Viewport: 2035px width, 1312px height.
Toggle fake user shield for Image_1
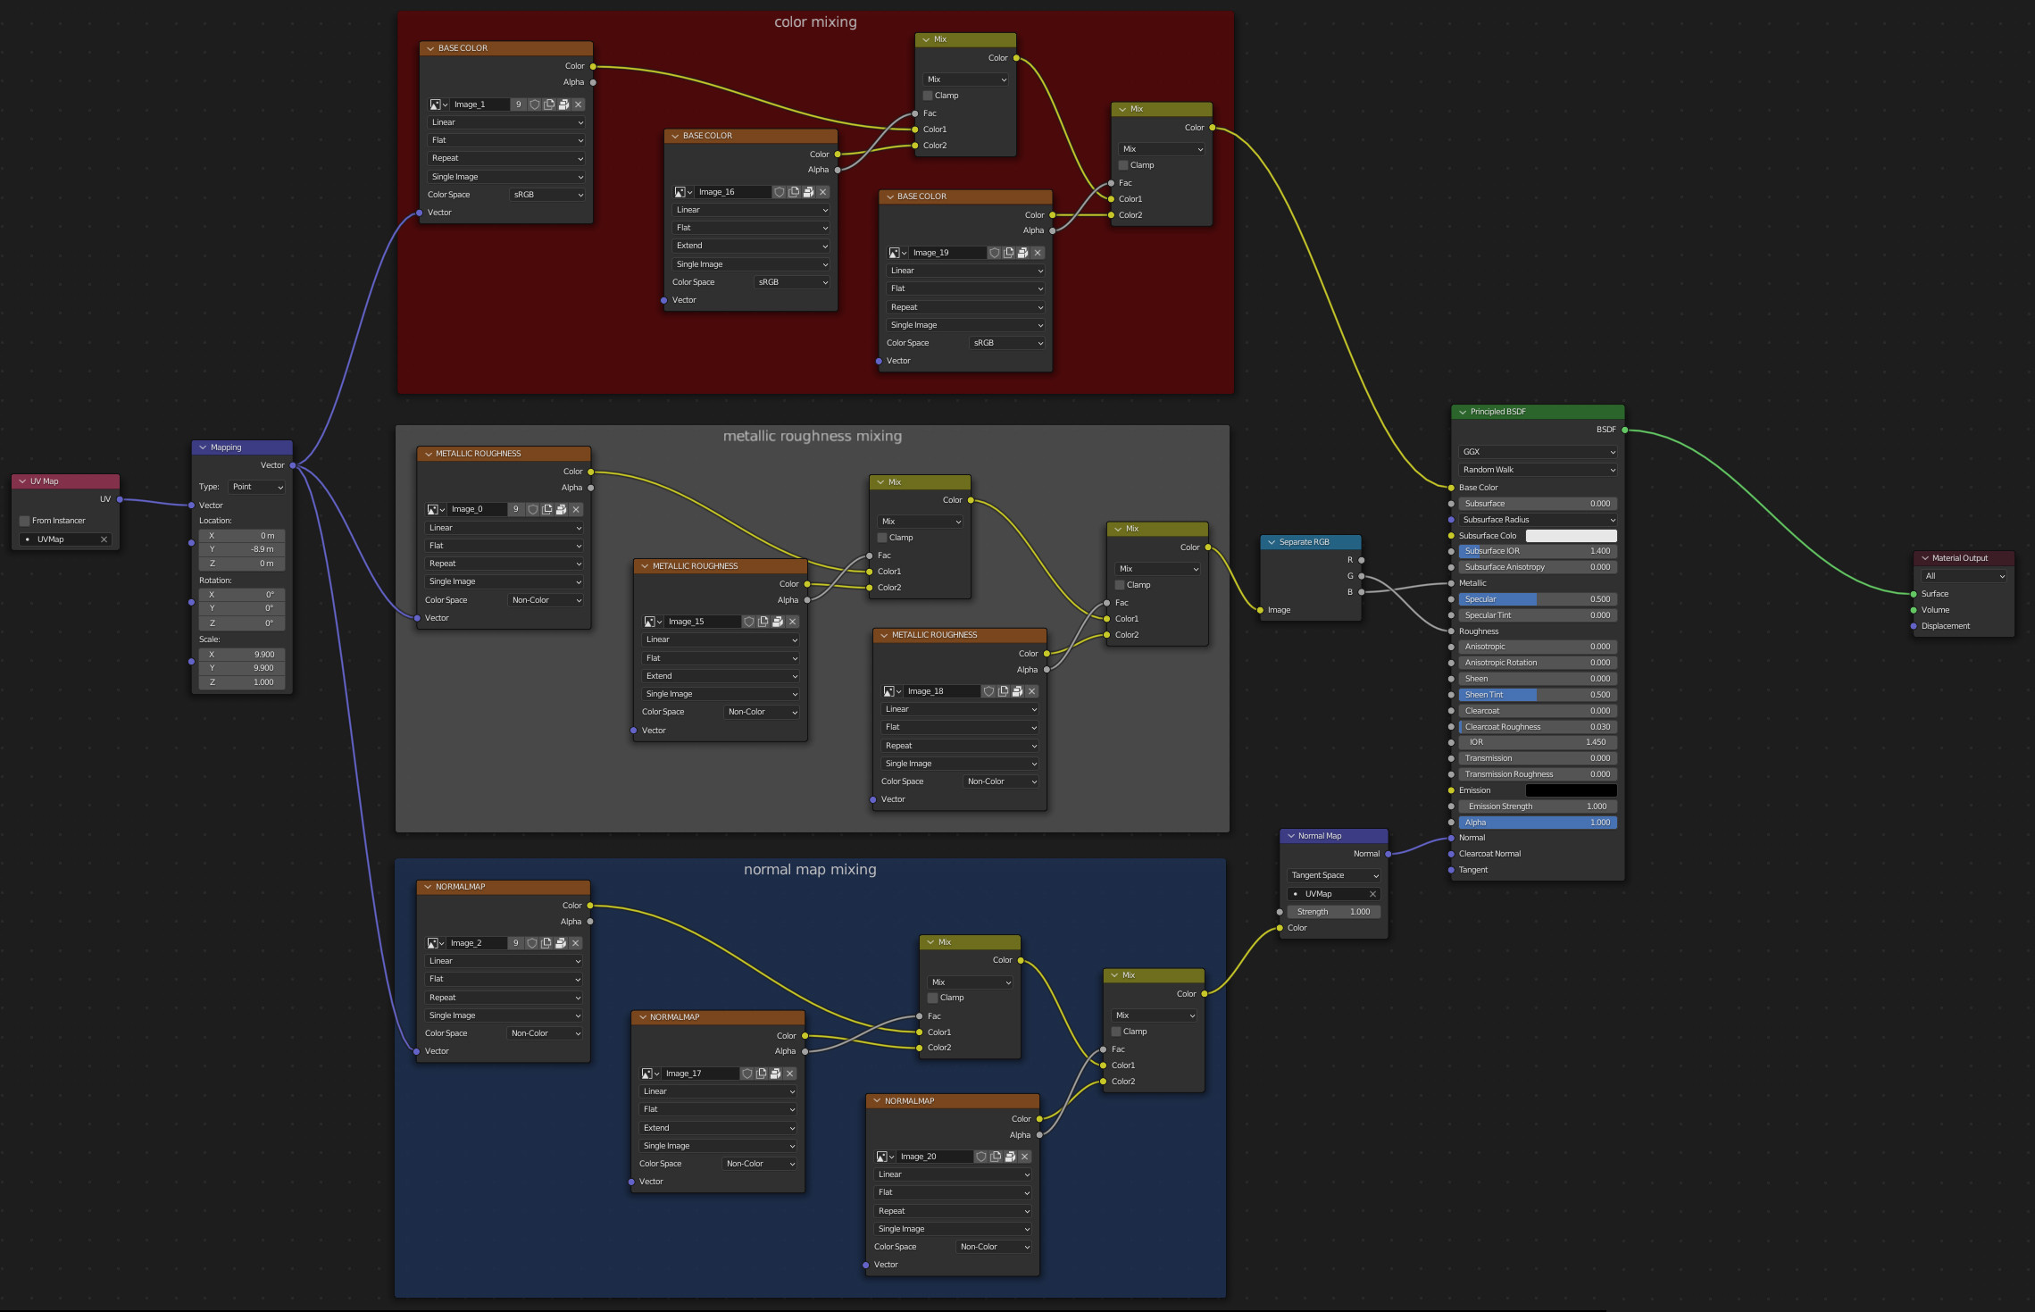click(x=535, y=104)
